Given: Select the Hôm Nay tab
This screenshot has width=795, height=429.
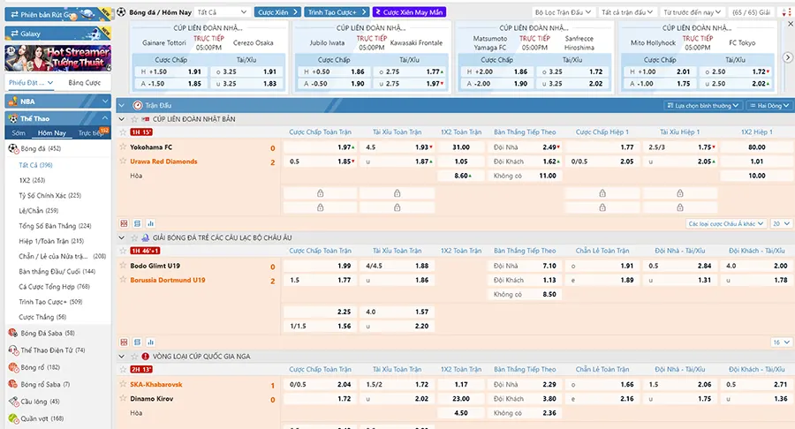Looking at the screenshot, I should 52,132.
